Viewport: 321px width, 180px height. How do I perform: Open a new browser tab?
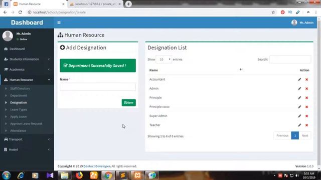128,4
